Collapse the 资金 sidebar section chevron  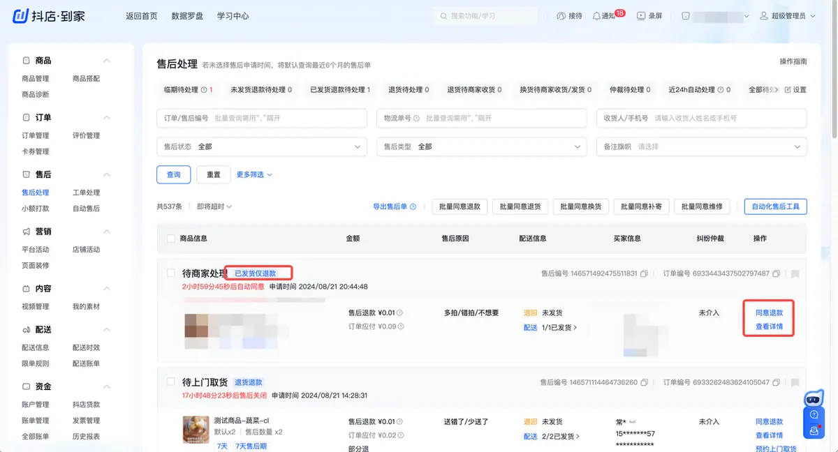pos(107,386)
